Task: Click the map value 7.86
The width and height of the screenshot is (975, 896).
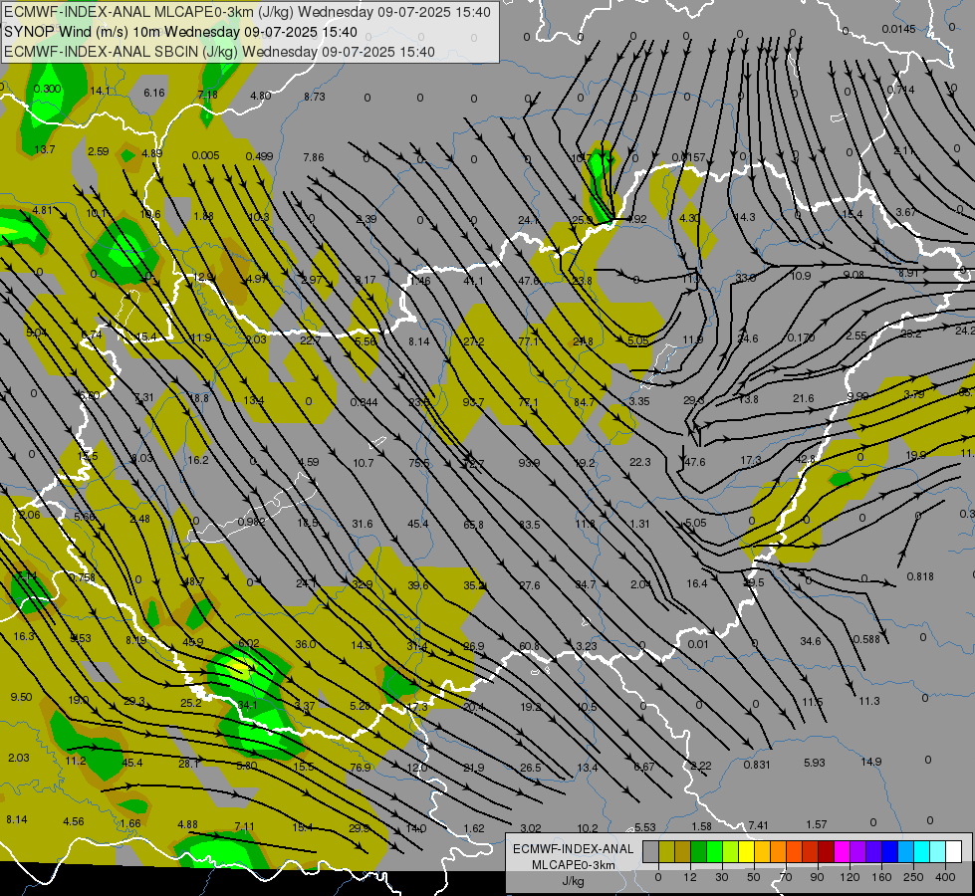Action: [314, 157]
